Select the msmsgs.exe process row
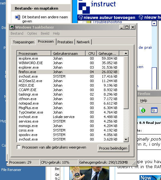The height and width of the screenshot is (180, 161). click(68, 126)
